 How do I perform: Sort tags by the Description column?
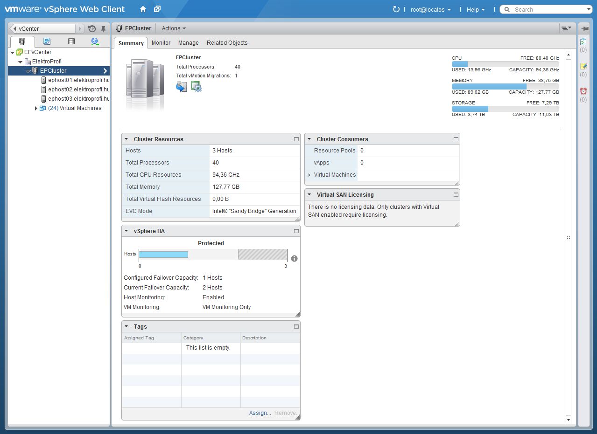270,338
